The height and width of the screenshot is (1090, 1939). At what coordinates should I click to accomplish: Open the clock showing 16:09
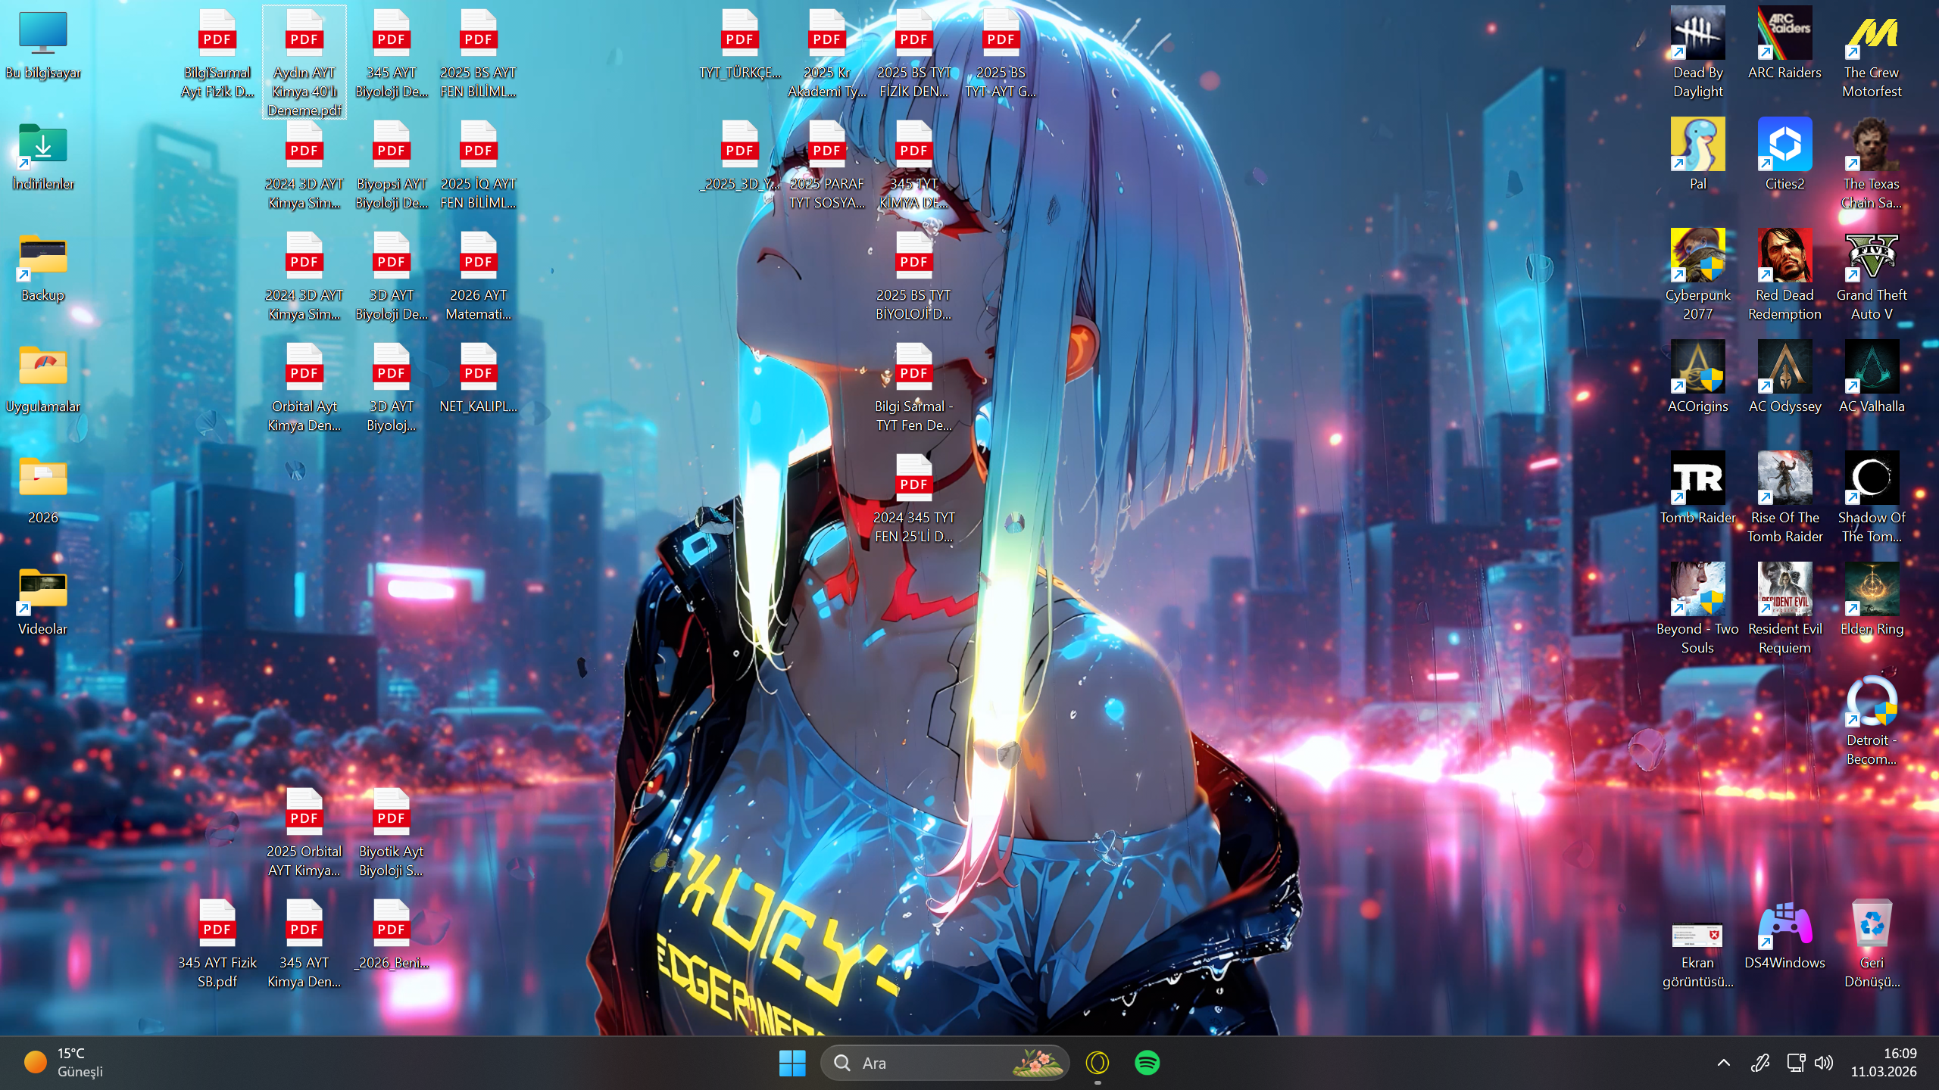pyautogui.click(x=1884, y=1063)
